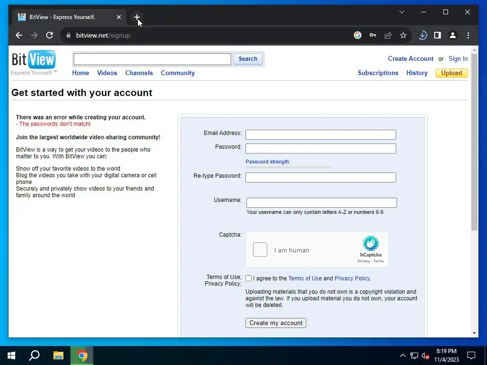Click the password strength bar
487x365 pixels.
click(x=288, y=167)
